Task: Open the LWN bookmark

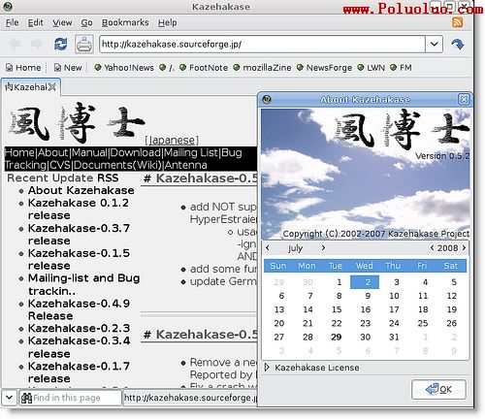Action: [372, 68]
